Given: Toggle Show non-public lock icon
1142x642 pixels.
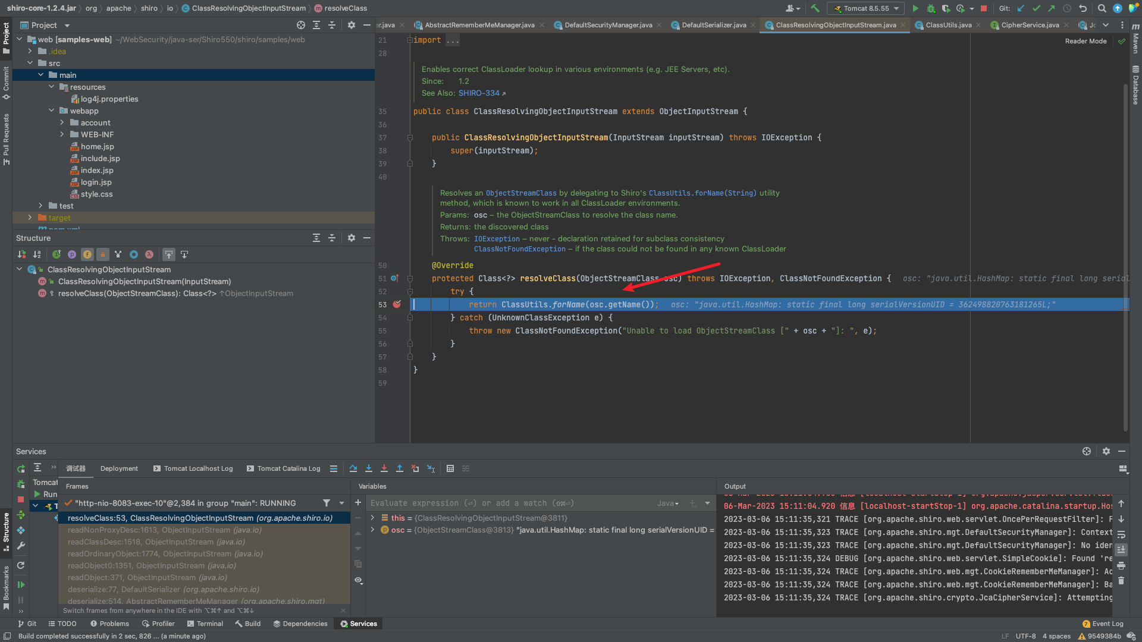Looking at the screenshot, I should click(x=103, y=254).
